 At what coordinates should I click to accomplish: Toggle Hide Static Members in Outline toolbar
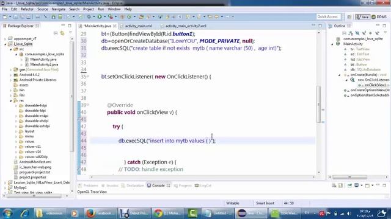(x=364, y=33)
